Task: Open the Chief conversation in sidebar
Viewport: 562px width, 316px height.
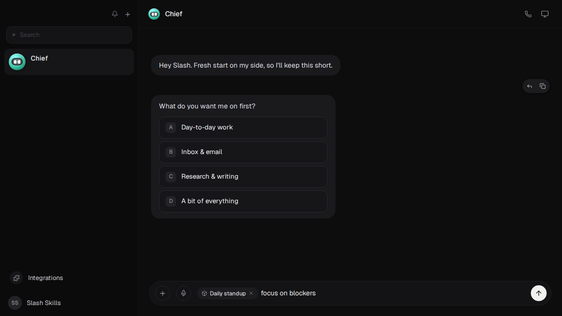Action: click(x=69, y=62)
